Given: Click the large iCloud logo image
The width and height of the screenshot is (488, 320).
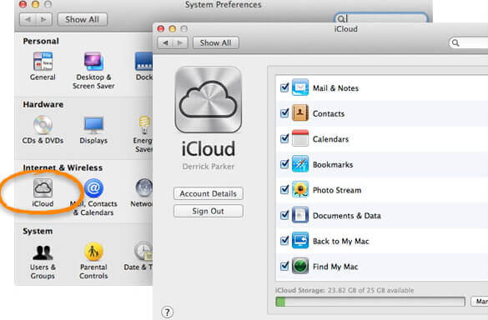Looking at the screenshot, I should 209,99.
